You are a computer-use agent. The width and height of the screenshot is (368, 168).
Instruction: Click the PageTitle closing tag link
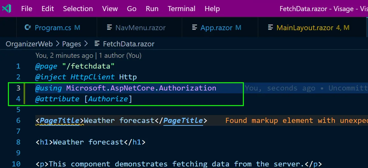[183, 121]
